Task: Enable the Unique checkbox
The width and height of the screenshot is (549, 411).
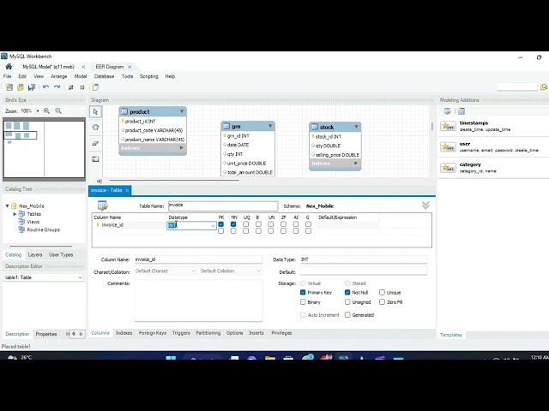Action: point(382,293)
